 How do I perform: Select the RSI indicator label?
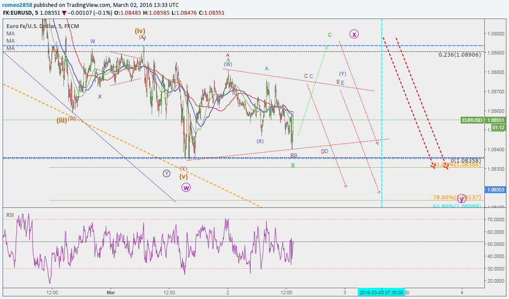(10, 215)
